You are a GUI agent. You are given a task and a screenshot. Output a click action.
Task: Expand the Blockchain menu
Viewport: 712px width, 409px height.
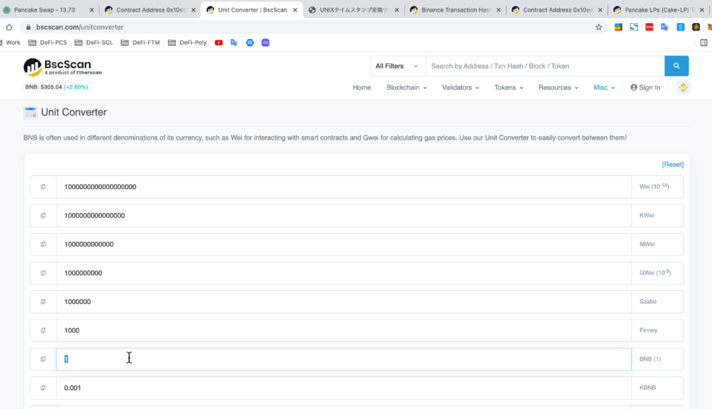(x=406, y=87)
